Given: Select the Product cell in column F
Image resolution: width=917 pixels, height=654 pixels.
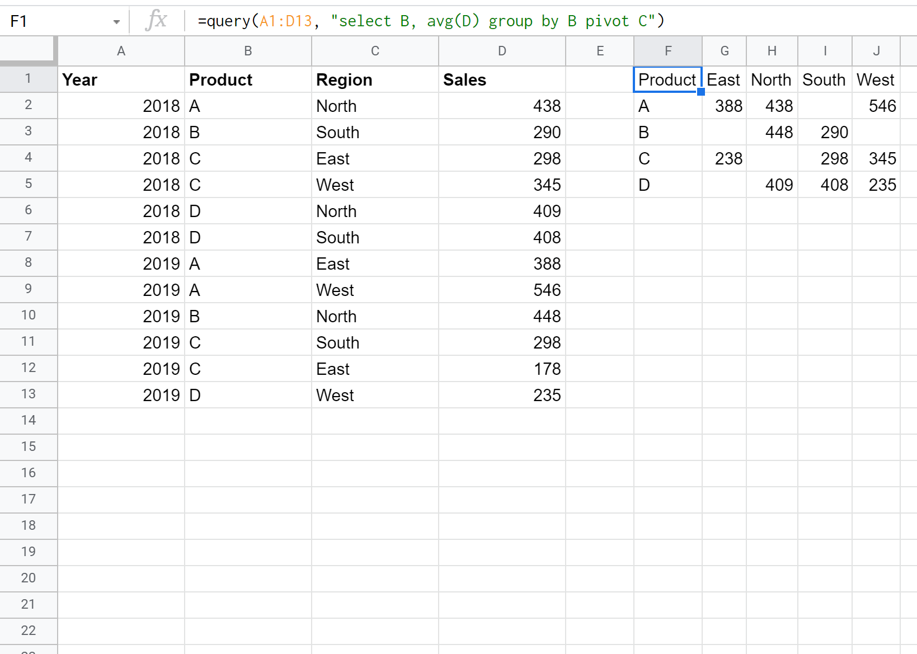Looking at the screenshot, I should pyautogui.click(x=667, y=79).
